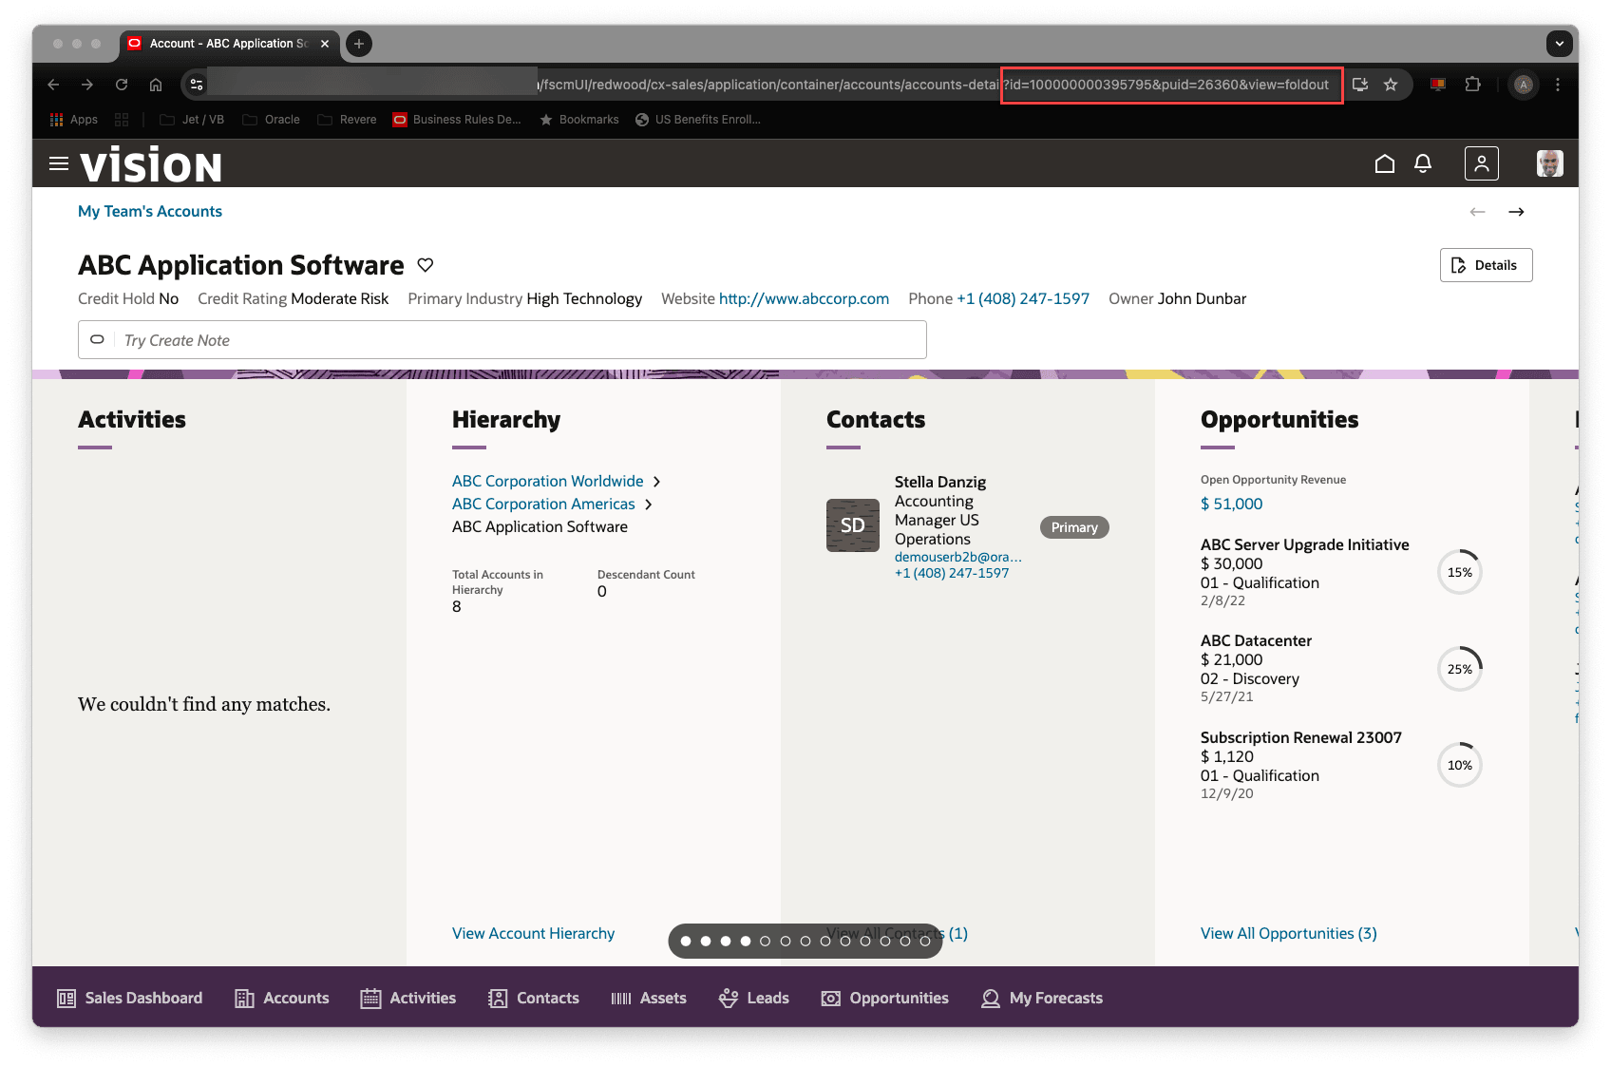Select the last carousel page dot
The image size is (1611, 1067).
pos(925,941)
